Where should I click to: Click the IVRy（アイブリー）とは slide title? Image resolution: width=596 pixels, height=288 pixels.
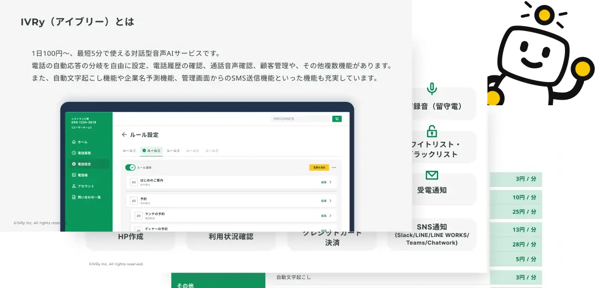tap(77, 22)
